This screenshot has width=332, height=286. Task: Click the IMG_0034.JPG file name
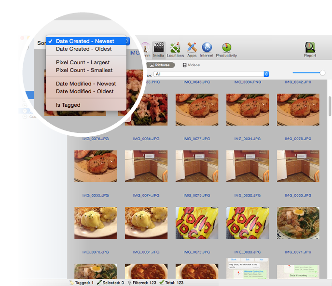pyautogui.click(x=248, y=139)
